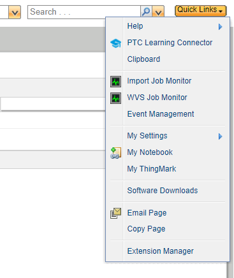Open the search options dropdown arrow
The height and width of the screenshot is (278, 234).
tap(158, 12)
